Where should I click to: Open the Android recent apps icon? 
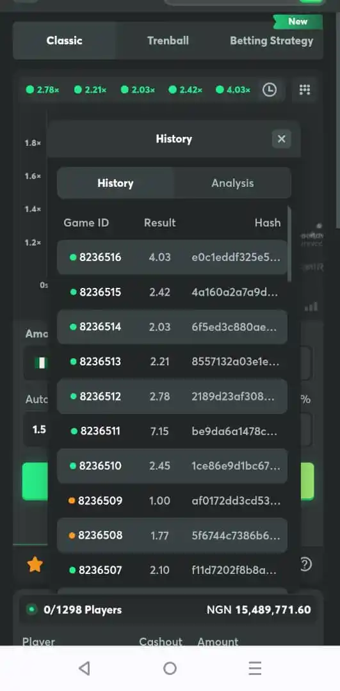255,669
